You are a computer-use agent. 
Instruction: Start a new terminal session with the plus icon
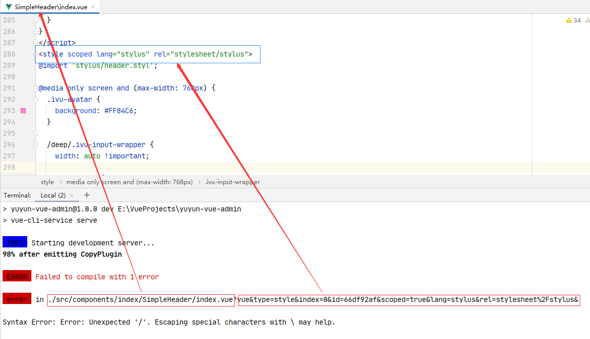pyautogui.click(x=86, y=195)
